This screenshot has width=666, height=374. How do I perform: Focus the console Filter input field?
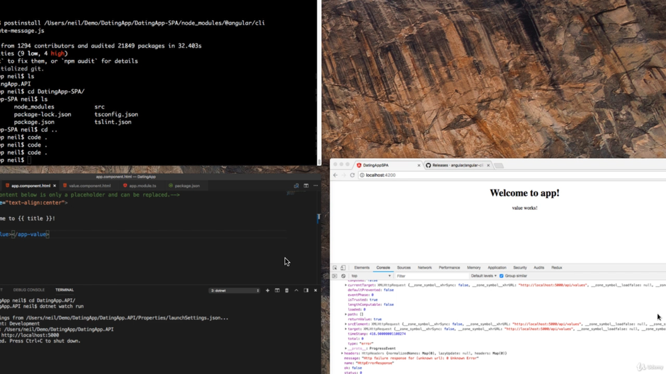click(x=431, y=276)
